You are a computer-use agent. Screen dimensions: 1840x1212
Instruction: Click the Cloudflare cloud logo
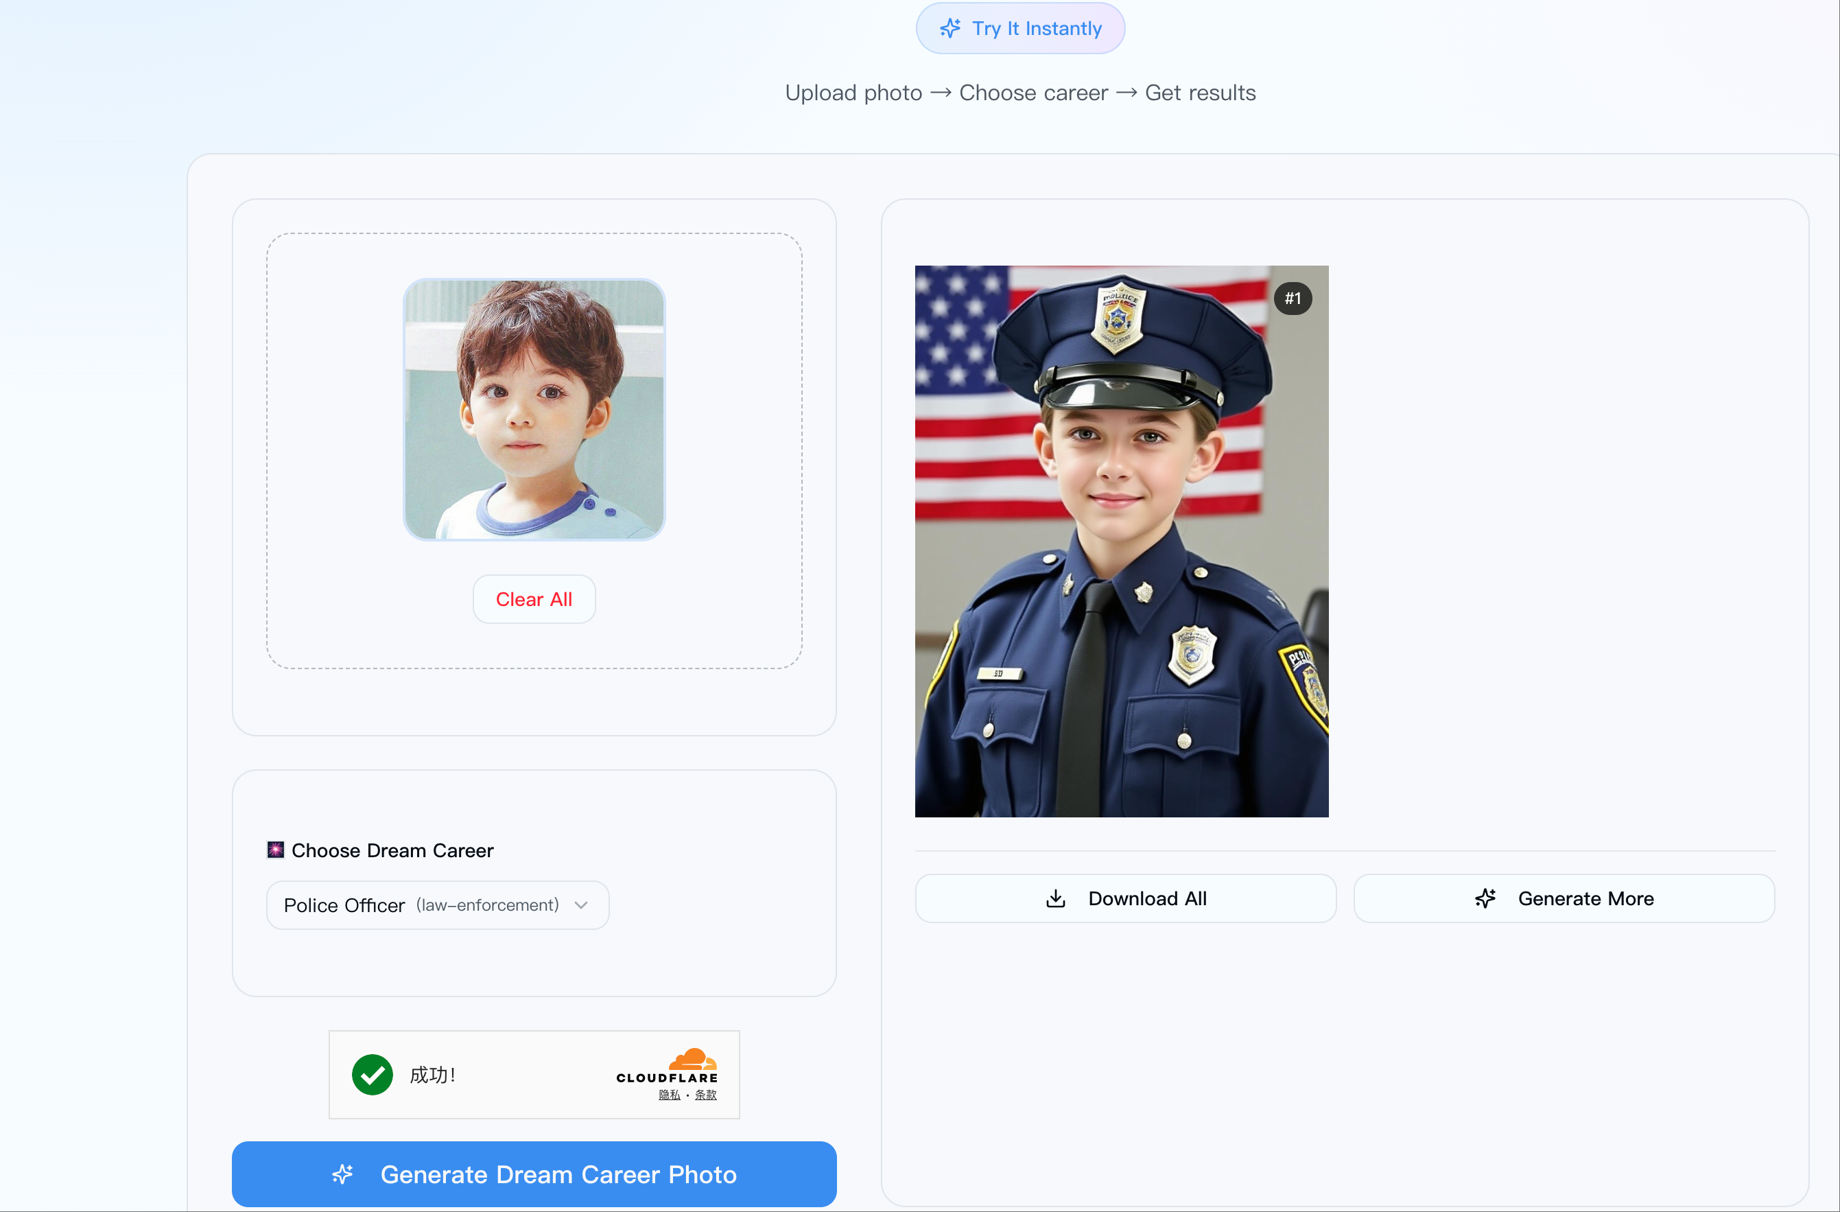pos(692,1059)
